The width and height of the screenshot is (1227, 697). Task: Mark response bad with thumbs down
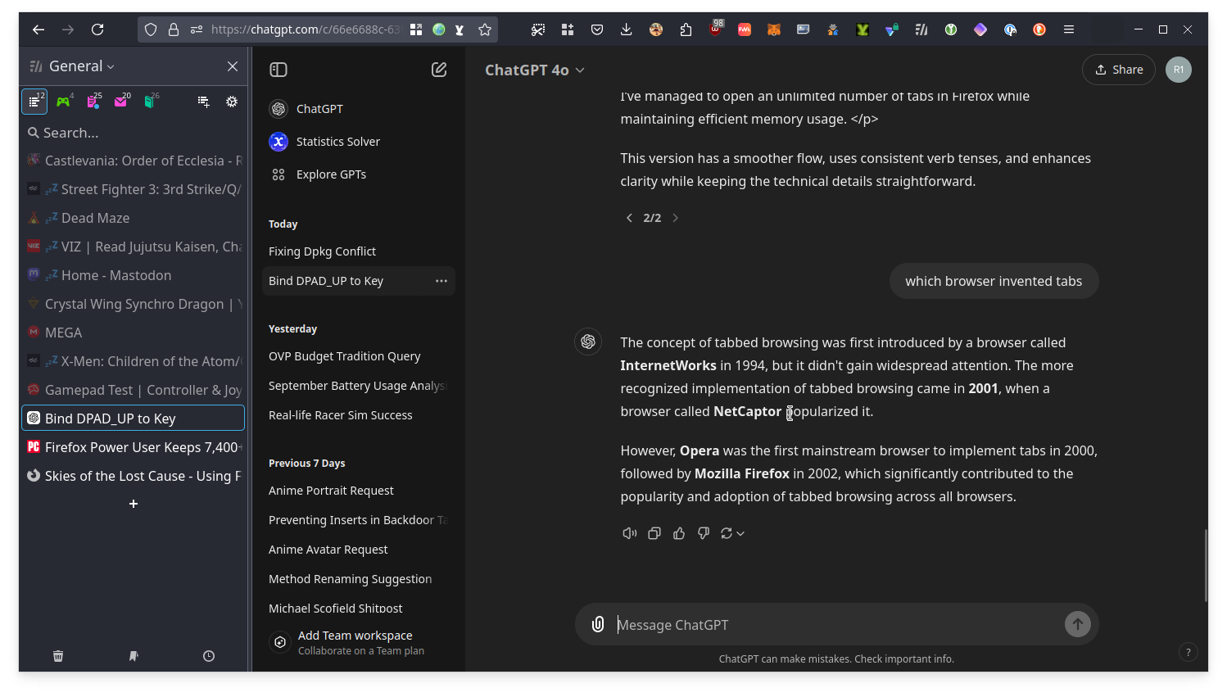click(704, 533)
